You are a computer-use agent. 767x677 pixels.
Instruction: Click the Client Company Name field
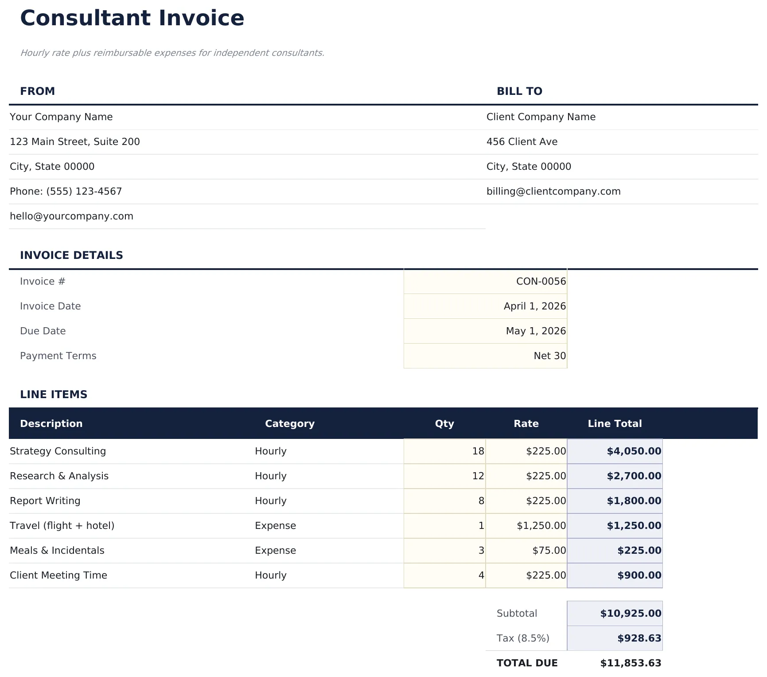point(541,117)
